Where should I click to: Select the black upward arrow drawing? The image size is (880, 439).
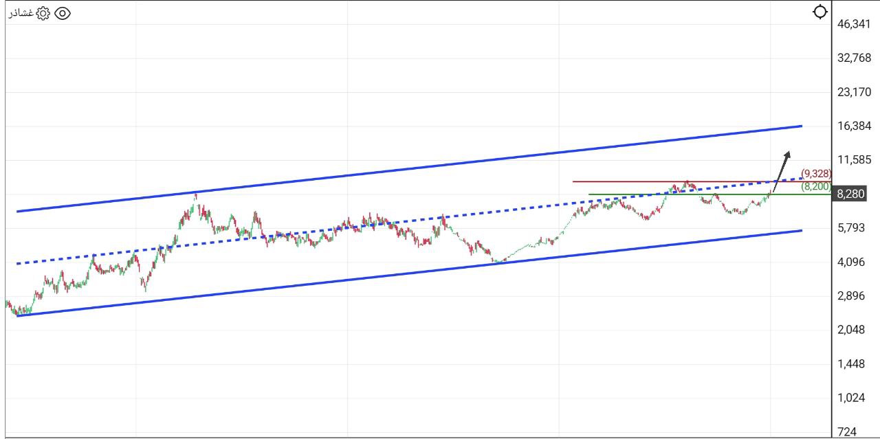tap(782, 169)
